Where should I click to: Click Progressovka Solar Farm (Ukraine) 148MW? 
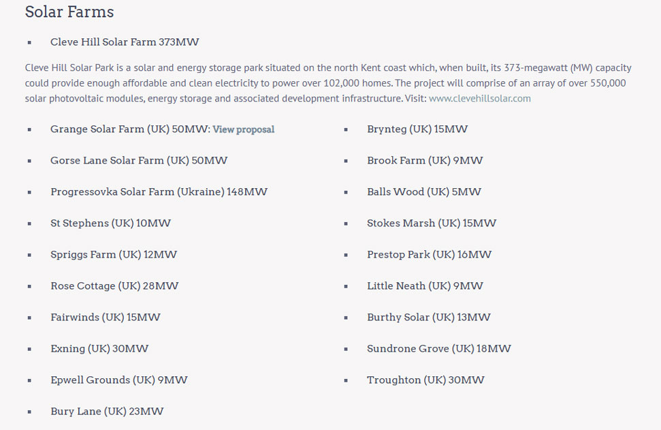(159, 192)
